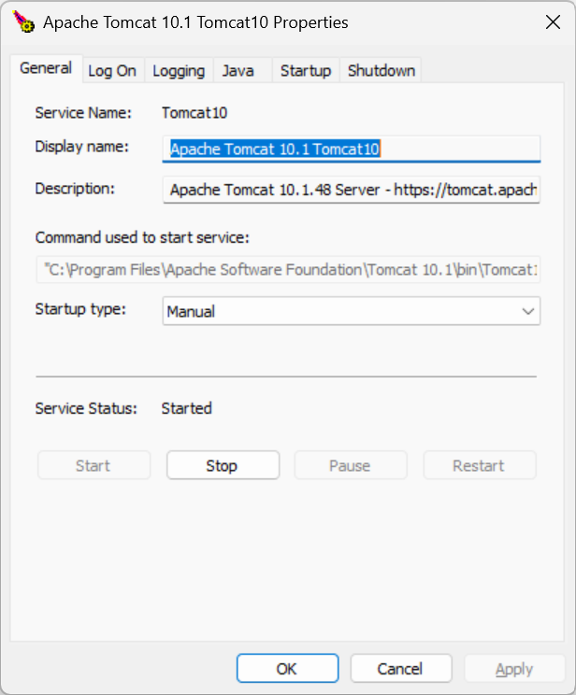Dismiss the dialog with Cancel

[x=400, y=668]
